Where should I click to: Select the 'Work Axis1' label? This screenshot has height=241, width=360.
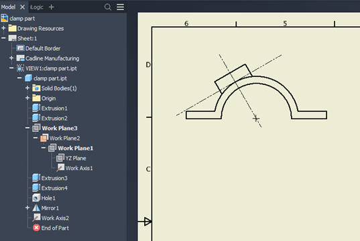coord(79,168)
